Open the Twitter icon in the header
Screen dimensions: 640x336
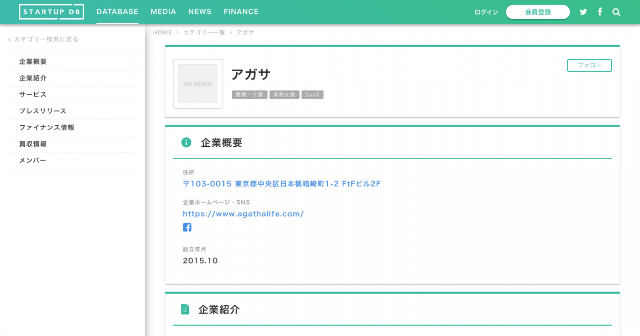(583, 11)
